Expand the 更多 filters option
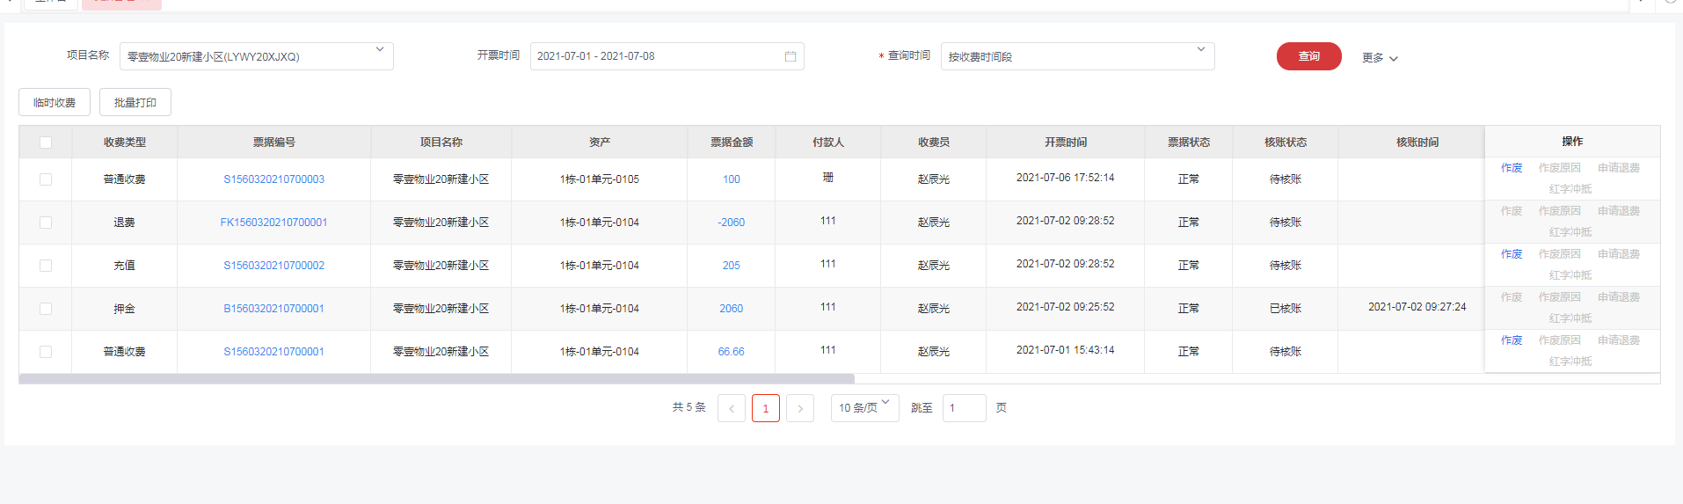Viewport: 1683px width, 504px height. [1380, 58]
